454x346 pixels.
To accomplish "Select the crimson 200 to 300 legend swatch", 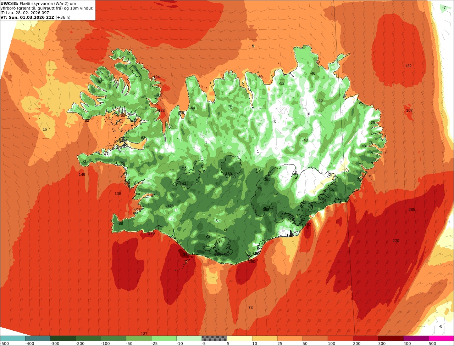I will click(366, 338).
